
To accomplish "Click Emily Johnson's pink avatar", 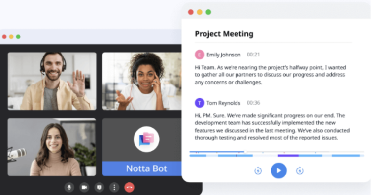I will pyautogui.click(x=200, y=55).
